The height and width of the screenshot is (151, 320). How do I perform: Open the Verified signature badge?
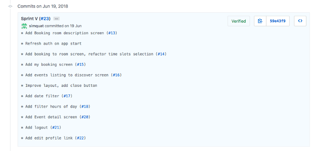[x=238, y=21]
